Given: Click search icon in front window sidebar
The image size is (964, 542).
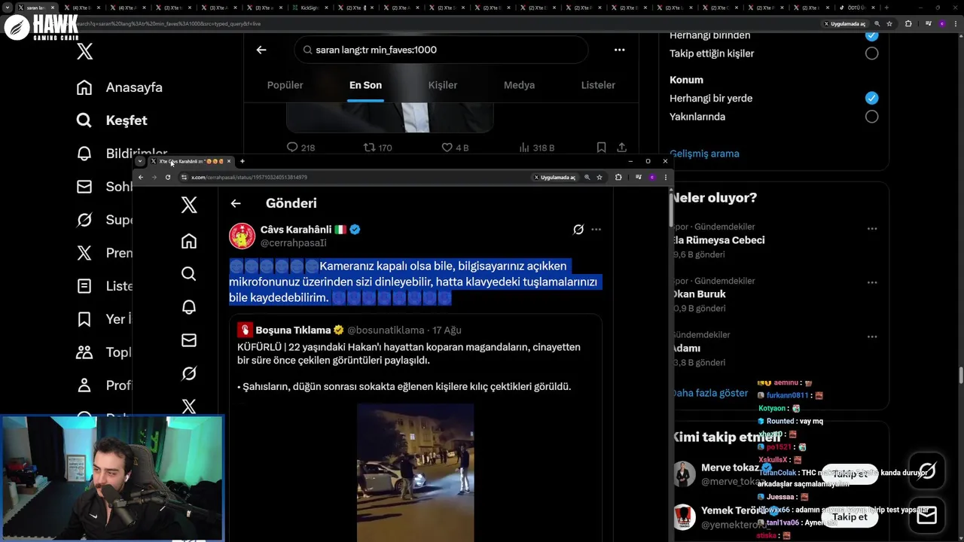Looking at the screenshot, I should tap(189, 274).
